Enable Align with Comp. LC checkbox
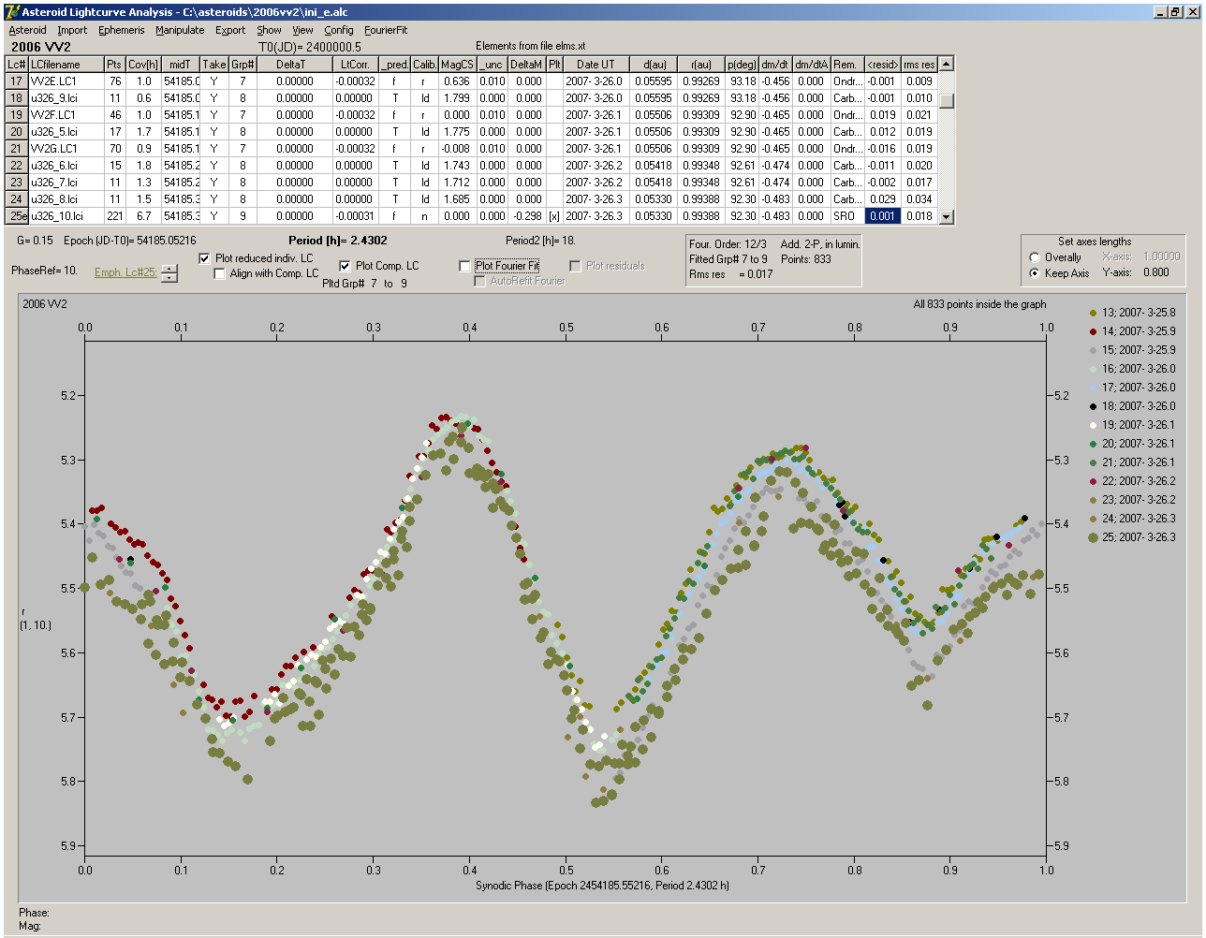The image size is (1206, 938). pos(220,273)
